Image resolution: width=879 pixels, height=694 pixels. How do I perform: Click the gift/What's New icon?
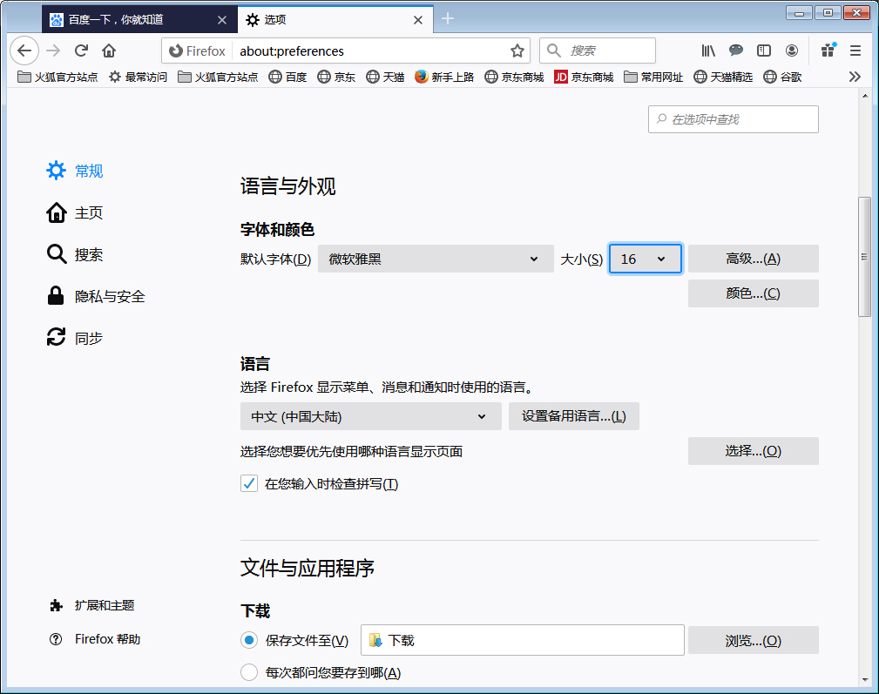coord(827,51)
